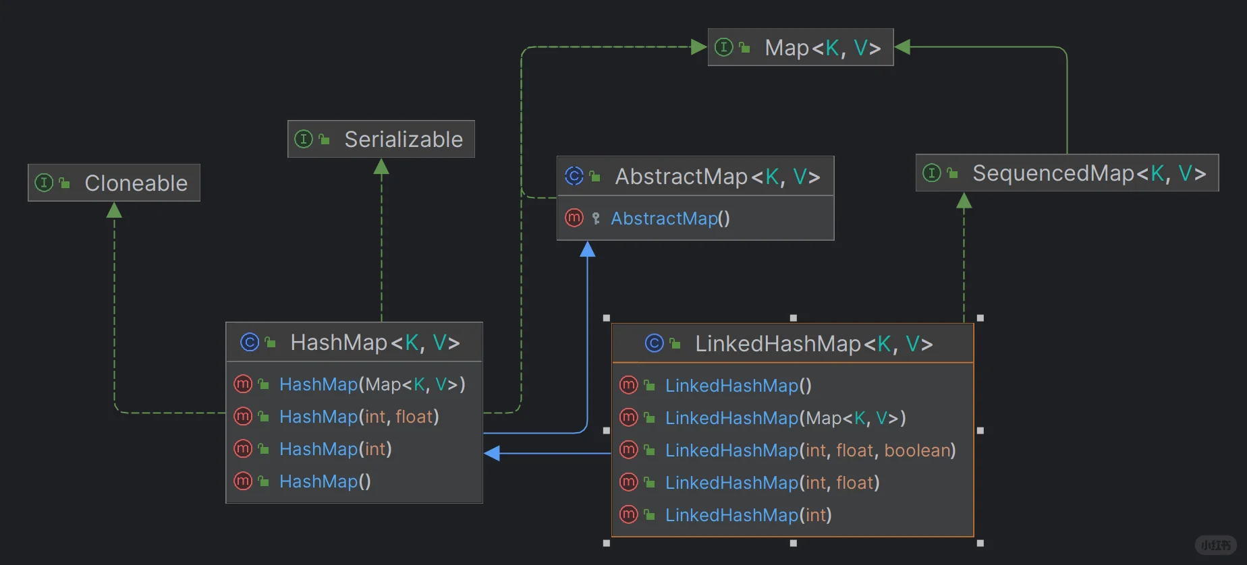
Task: Click the HashMap(int) constructor in HashMap node
Action: (335, 450)
